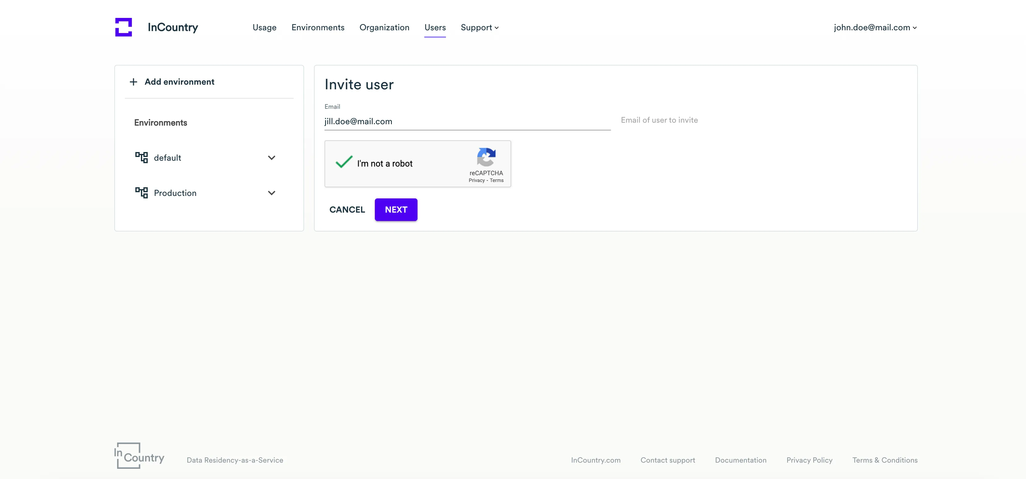
Task: Open the reCAPTCHA Terms link
Action: 497,180
